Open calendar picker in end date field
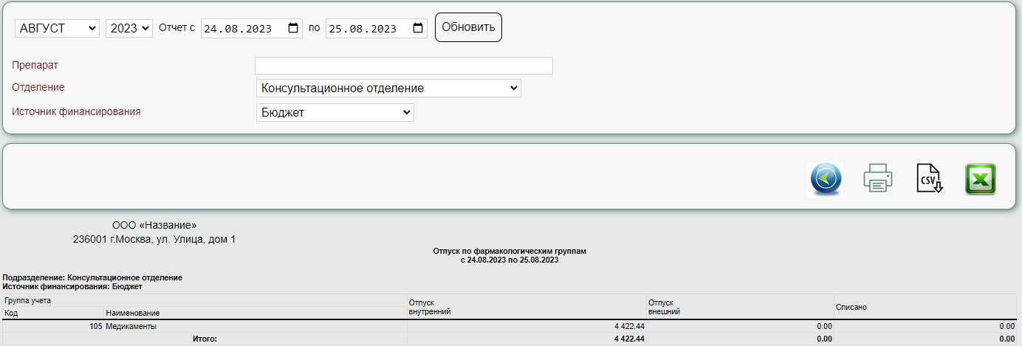Image resolution: width=1022 pixels, height=346 pixels. point(418,29)
